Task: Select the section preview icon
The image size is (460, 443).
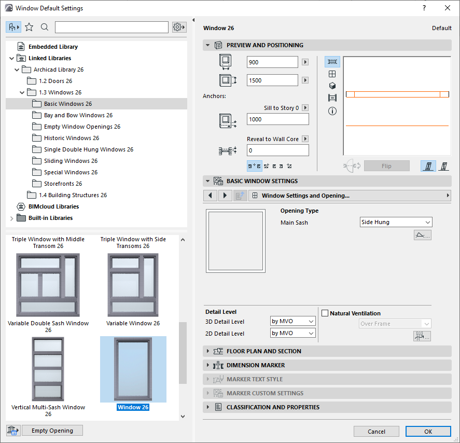Action: (x=332, y=98)
